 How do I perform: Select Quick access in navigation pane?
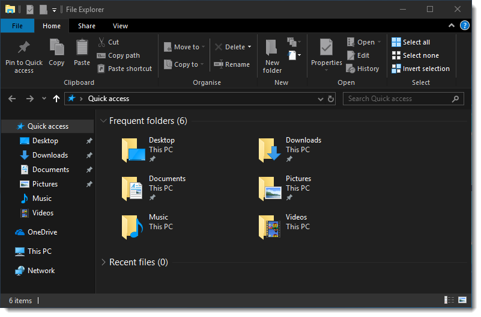click(x=47, y=126)
